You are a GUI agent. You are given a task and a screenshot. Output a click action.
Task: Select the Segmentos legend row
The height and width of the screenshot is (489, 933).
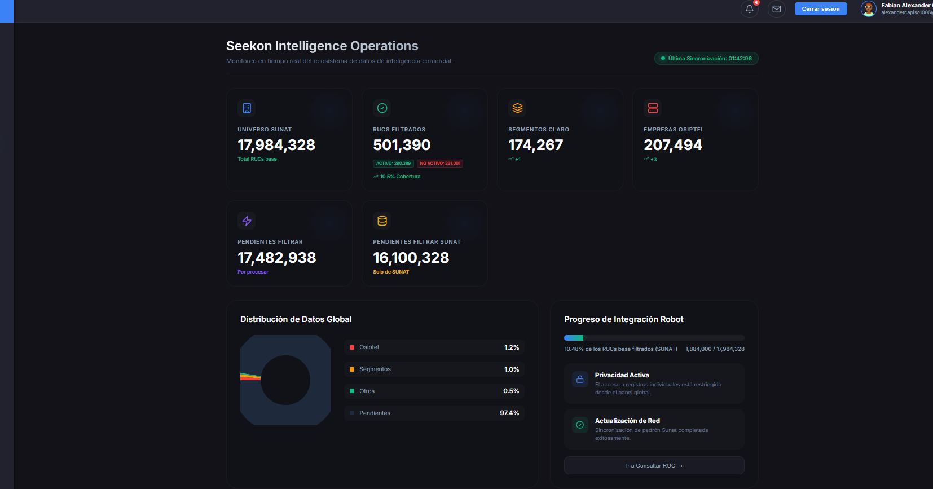coord(434,369)
